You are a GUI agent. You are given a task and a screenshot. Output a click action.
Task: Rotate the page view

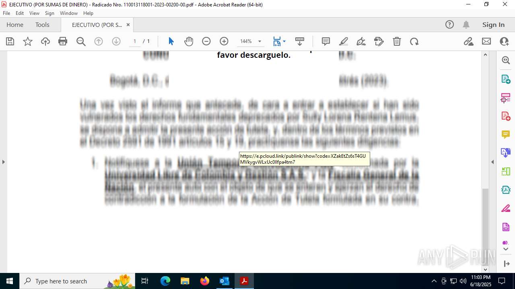tap(414, 41)
